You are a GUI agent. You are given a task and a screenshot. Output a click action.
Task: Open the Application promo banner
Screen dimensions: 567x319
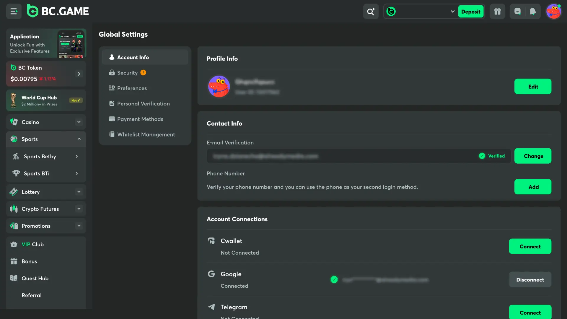46,43
